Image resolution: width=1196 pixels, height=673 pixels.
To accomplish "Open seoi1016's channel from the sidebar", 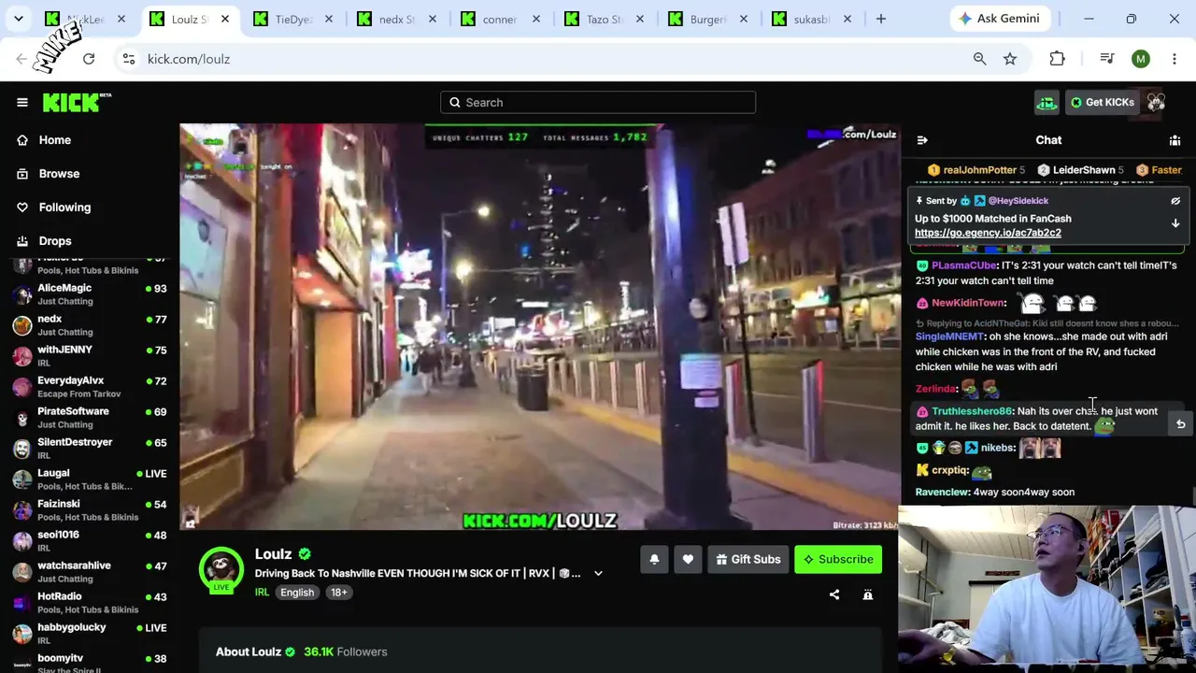I will (x=90, y=541).
